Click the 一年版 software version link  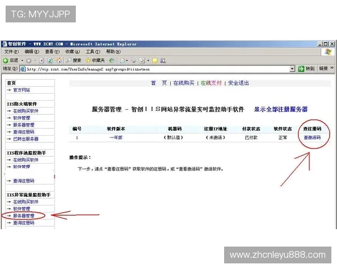[x=116, y=137]
